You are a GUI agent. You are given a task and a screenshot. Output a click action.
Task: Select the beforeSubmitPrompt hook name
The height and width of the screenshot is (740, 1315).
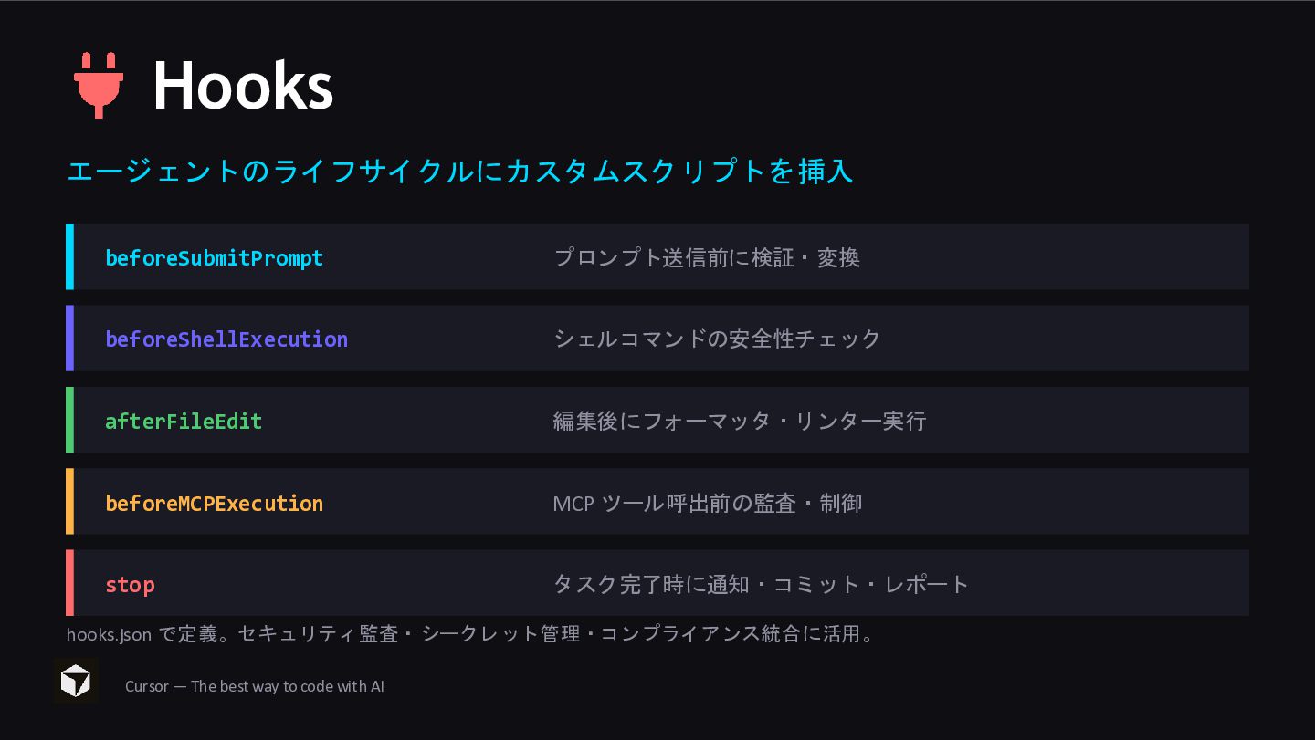pyautogui.click(x=215, y=258)
